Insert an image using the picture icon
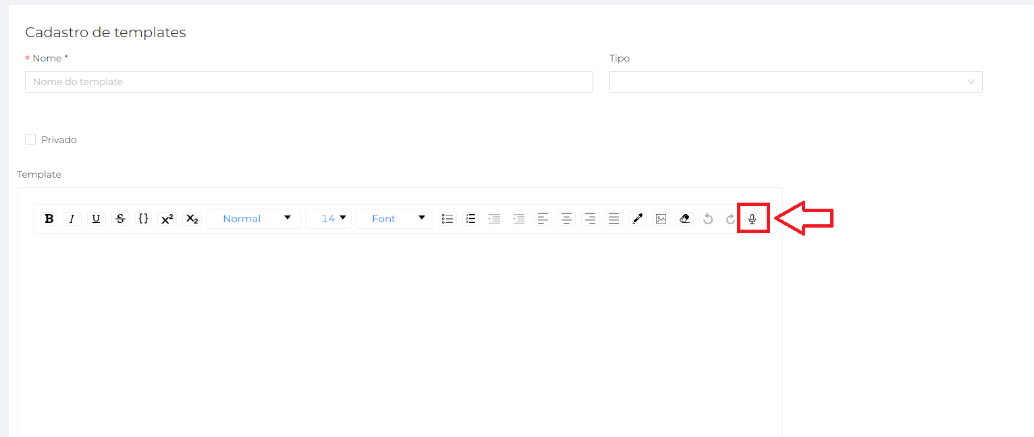 click(661, 218)
